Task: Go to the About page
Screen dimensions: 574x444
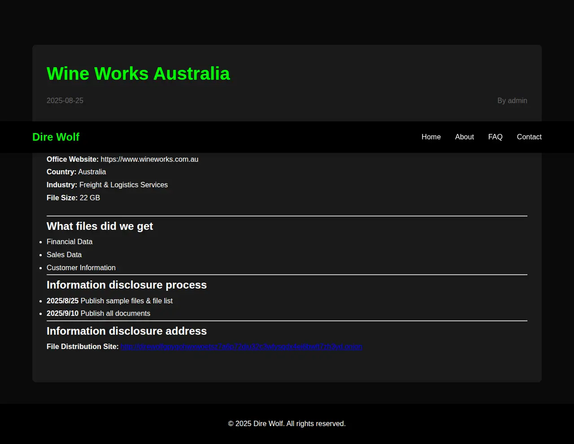Action: (464, 137)
